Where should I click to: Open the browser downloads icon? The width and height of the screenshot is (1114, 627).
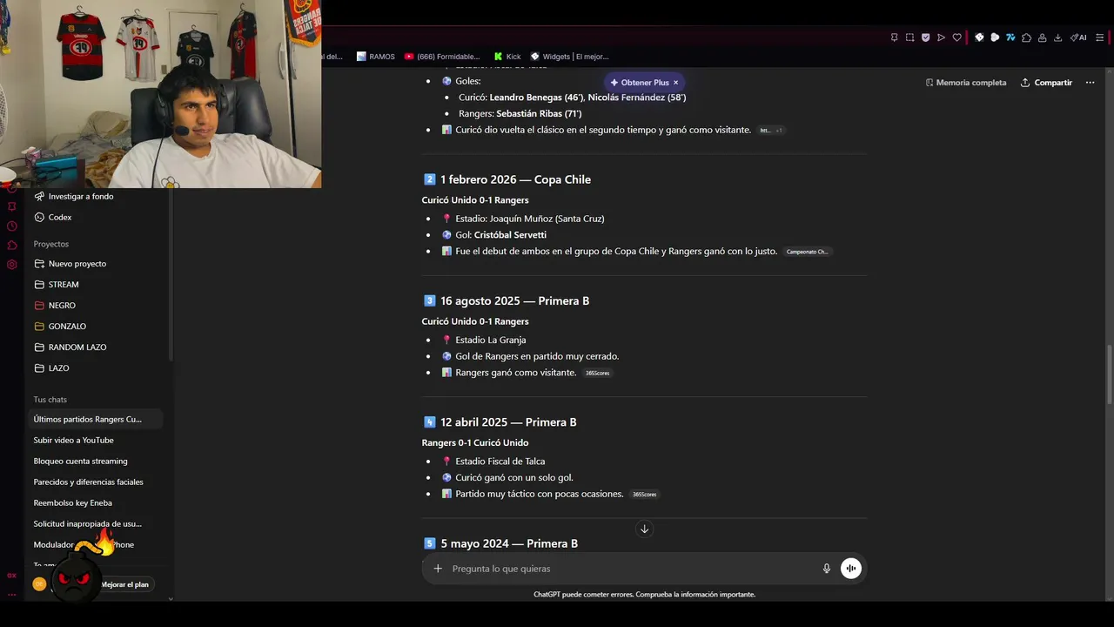click(1057, 37)
